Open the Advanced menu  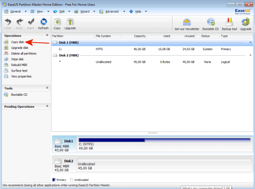pyautogui.click(x=112, y=12)
